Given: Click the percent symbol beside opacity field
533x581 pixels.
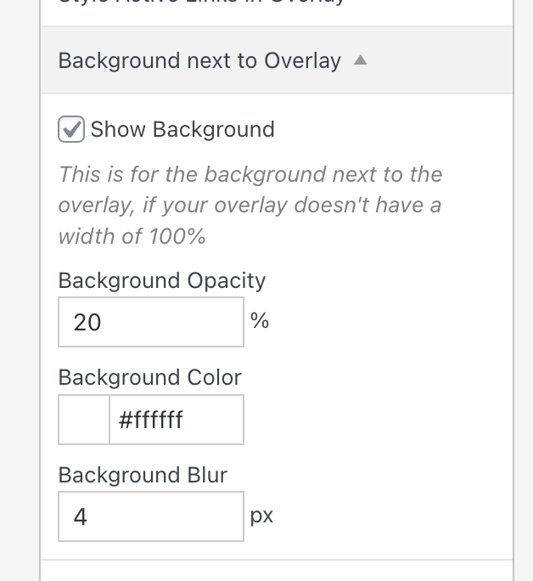Looking at the screenshot, I should [260, 320].
